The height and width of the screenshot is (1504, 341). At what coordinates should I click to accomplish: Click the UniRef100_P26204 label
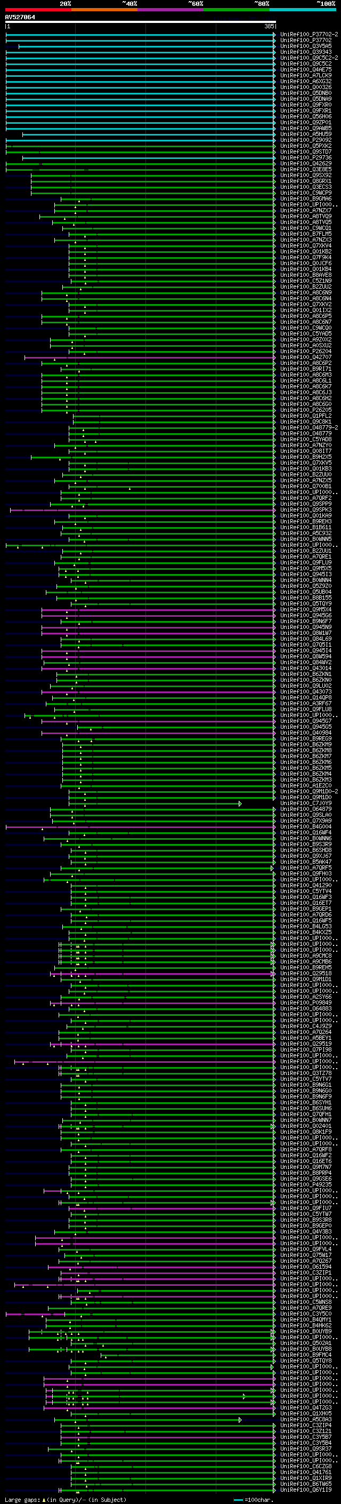[x=306, y=351]
